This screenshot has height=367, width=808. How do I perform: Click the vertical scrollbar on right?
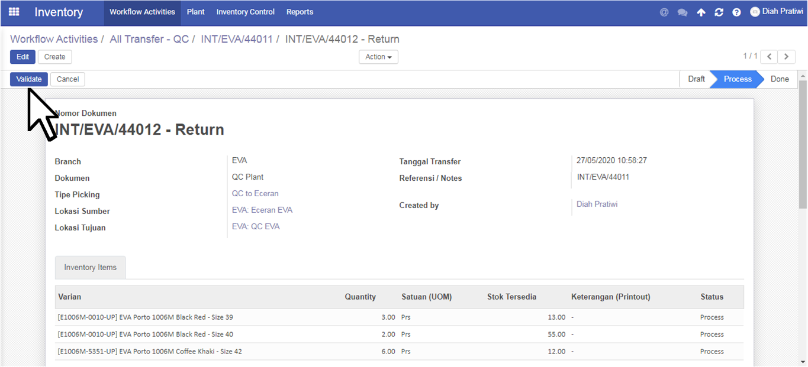point(803,144)
